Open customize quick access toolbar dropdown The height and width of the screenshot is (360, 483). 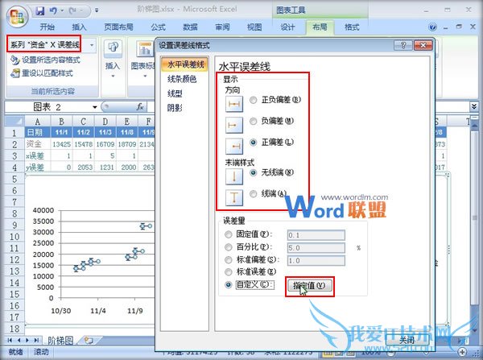(97, 10)
